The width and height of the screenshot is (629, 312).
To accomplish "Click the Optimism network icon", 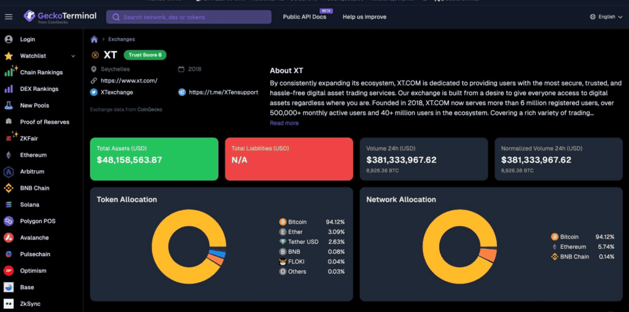I will (9, 271).
